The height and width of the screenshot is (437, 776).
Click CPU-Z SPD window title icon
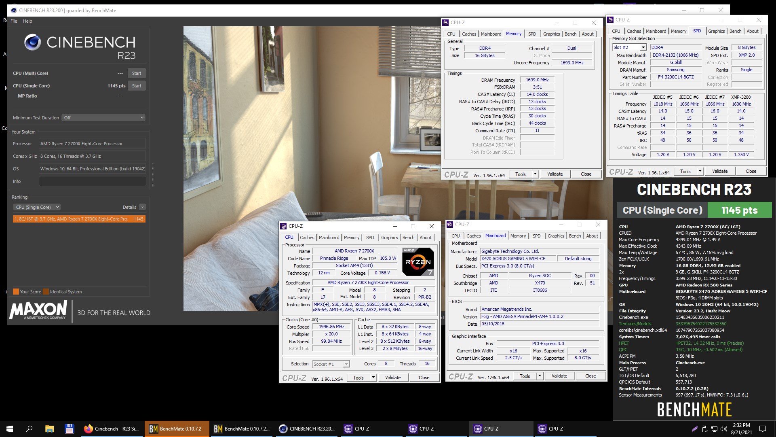tap(610, 19)
